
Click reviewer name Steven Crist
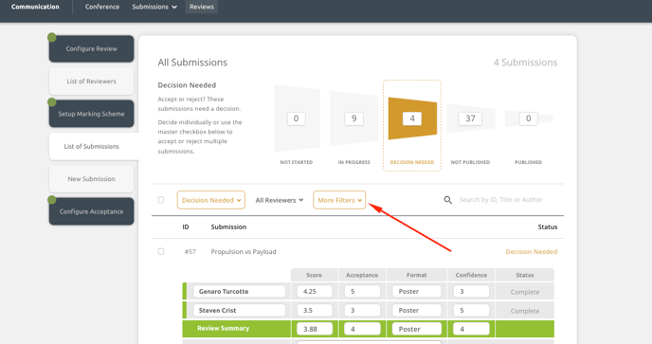pos(240,310)
